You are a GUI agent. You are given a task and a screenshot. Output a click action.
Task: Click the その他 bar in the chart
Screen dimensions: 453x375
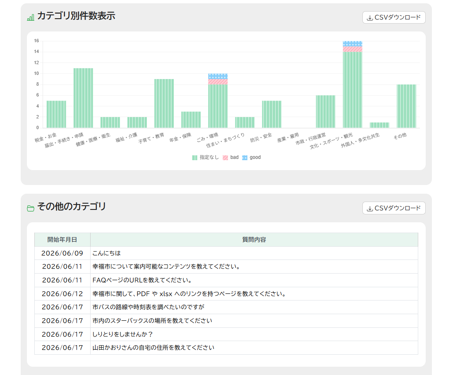406,106
